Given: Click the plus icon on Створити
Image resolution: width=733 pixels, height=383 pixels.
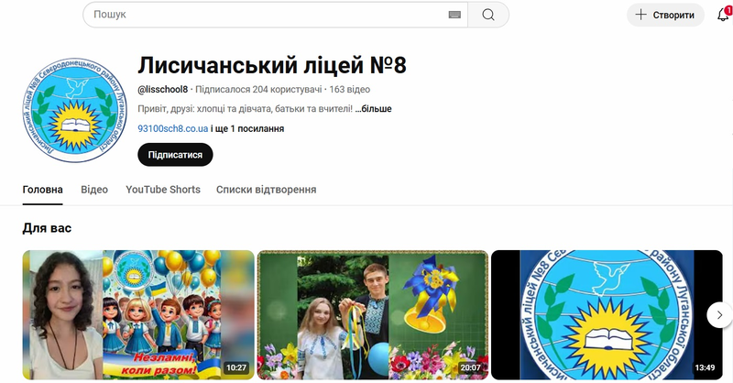Looking at the screenshot, I should 640,15.
